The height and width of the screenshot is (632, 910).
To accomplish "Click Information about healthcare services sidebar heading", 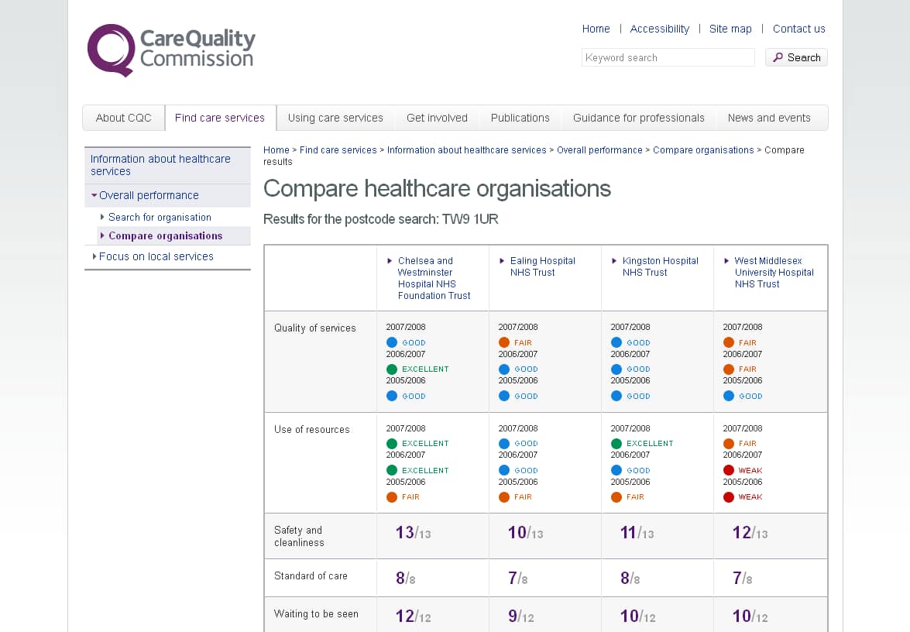I will click(x=160, y=165).
